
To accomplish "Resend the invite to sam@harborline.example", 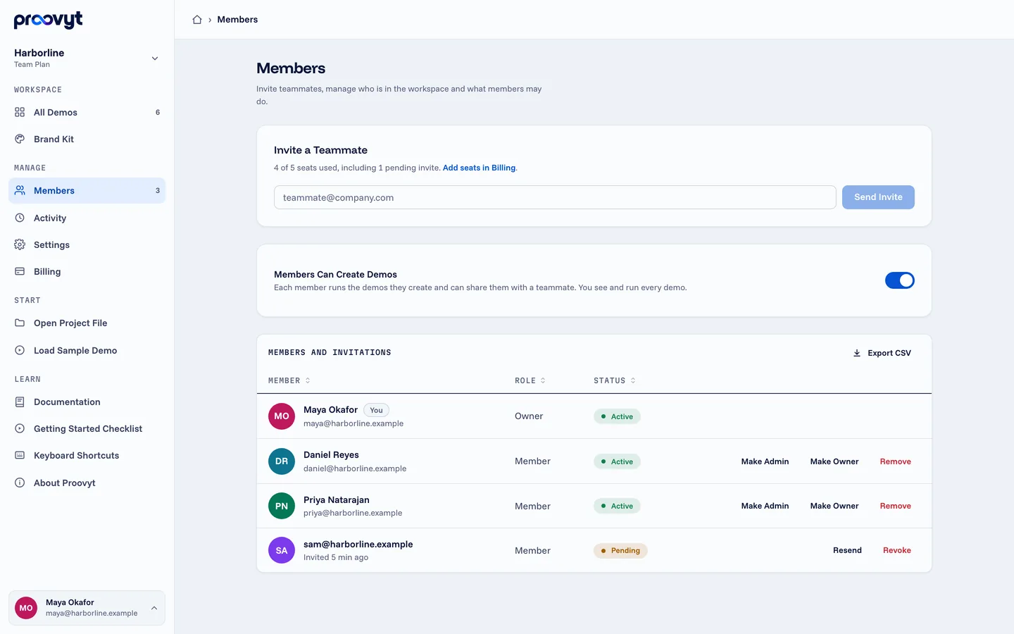I will click(x=847, y=550).
